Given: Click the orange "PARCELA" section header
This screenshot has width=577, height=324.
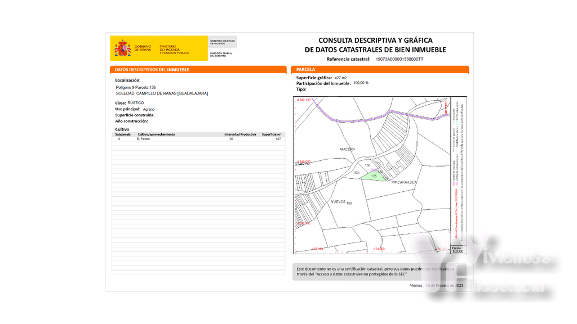Looking at the screenshot, I should 380,69.
